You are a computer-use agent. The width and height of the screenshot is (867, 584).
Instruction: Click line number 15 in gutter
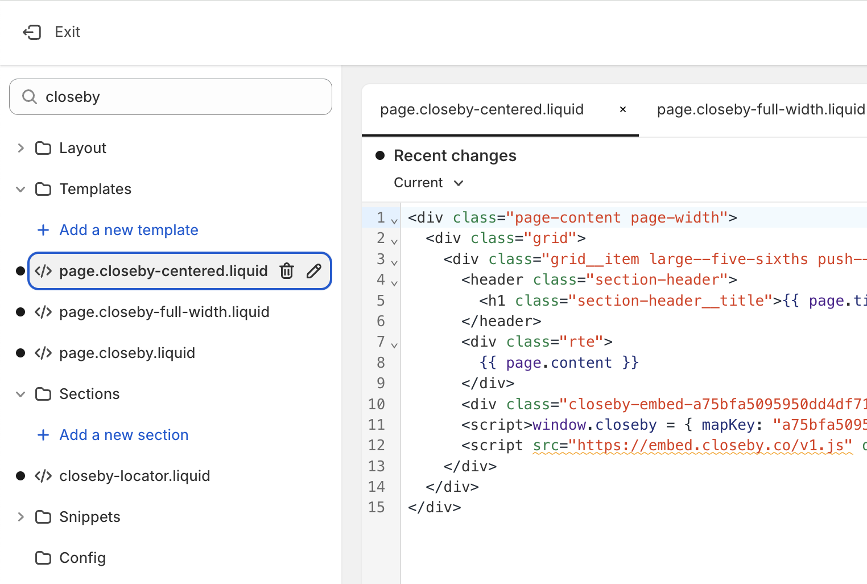(377, 507)
